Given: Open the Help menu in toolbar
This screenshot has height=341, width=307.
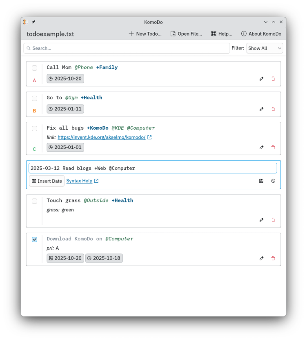Looking at the screenshot, I should pyautogui.click(x=221, y=34).
